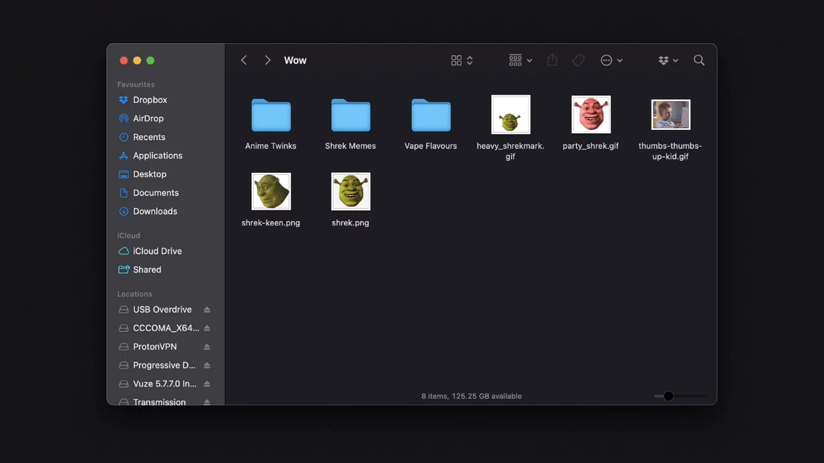Screen dimensions: 824x463
Task: Click the iCloud section header
Action: pos(129,235)
